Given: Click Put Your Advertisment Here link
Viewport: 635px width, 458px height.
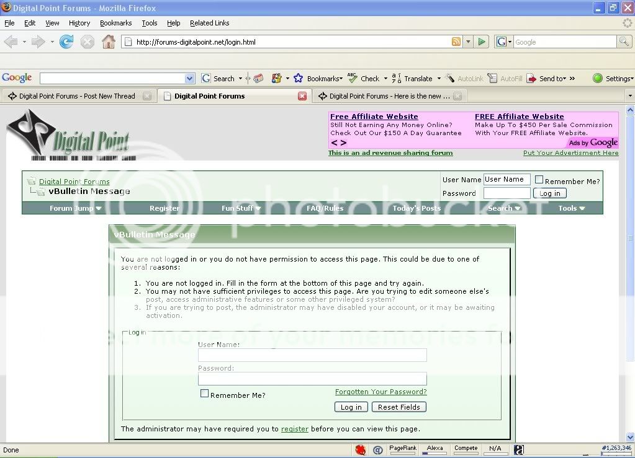Looking at the screenshot, I should 570,153.
